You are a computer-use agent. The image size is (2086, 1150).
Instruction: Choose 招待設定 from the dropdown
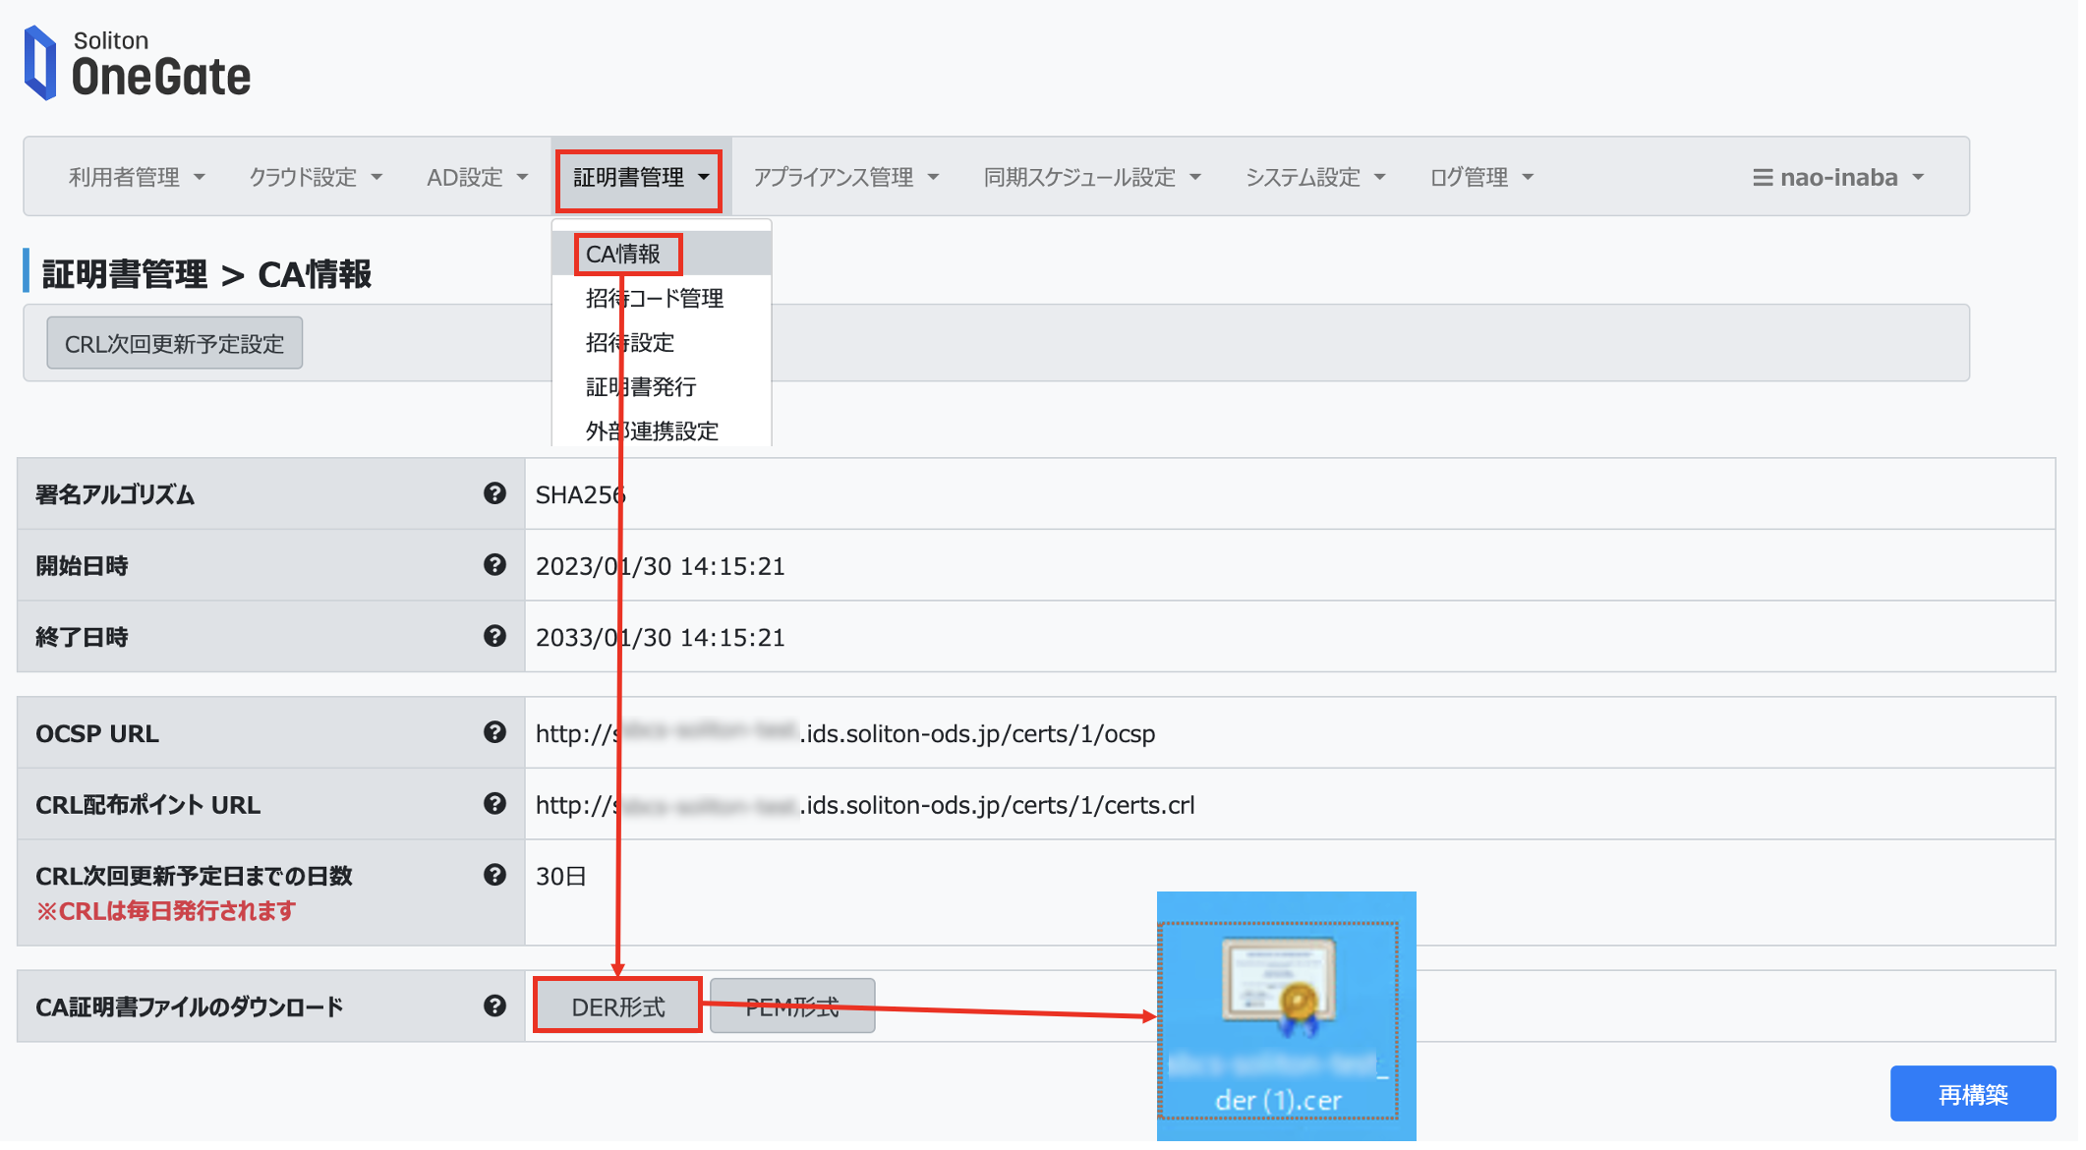pos(662,343)
